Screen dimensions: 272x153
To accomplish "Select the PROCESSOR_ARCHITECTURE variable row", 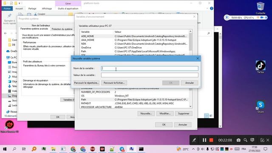I will point(134,107).
